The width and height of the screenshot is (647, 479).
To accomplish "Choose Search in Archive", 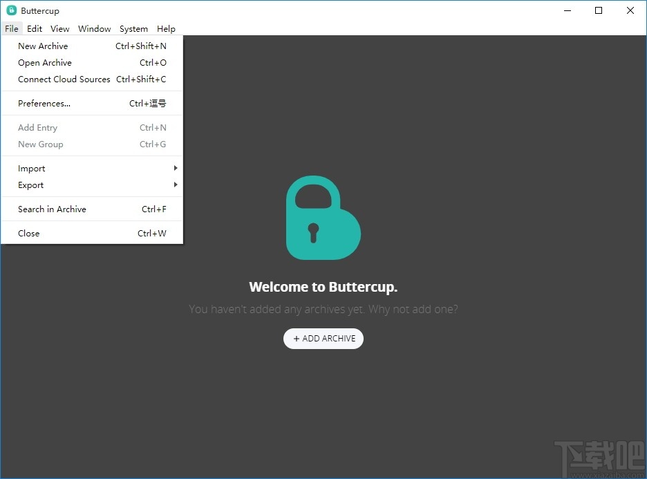I will pos(92,209).
